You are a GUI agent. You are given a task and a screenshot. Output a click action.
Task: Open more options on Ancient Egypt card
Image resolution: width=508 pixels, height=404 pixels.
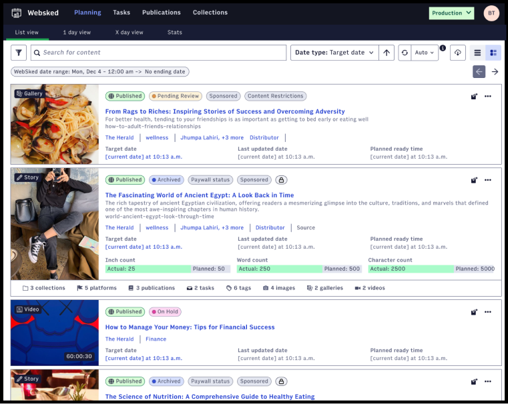point(487,180)
